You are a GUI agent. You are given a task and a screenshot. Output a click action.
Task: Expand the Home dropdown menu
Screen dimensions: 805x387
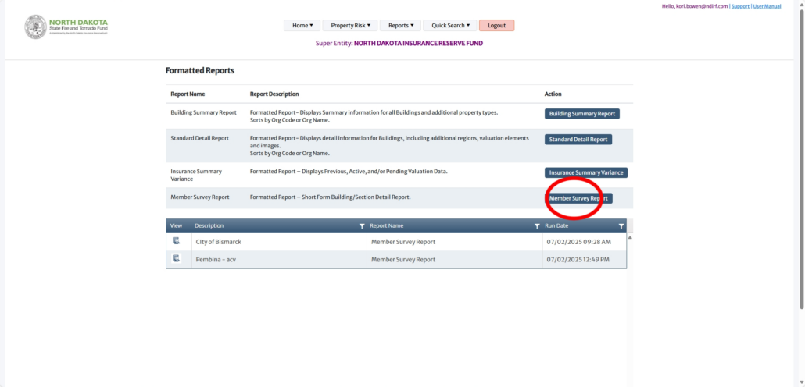point(302,26)
